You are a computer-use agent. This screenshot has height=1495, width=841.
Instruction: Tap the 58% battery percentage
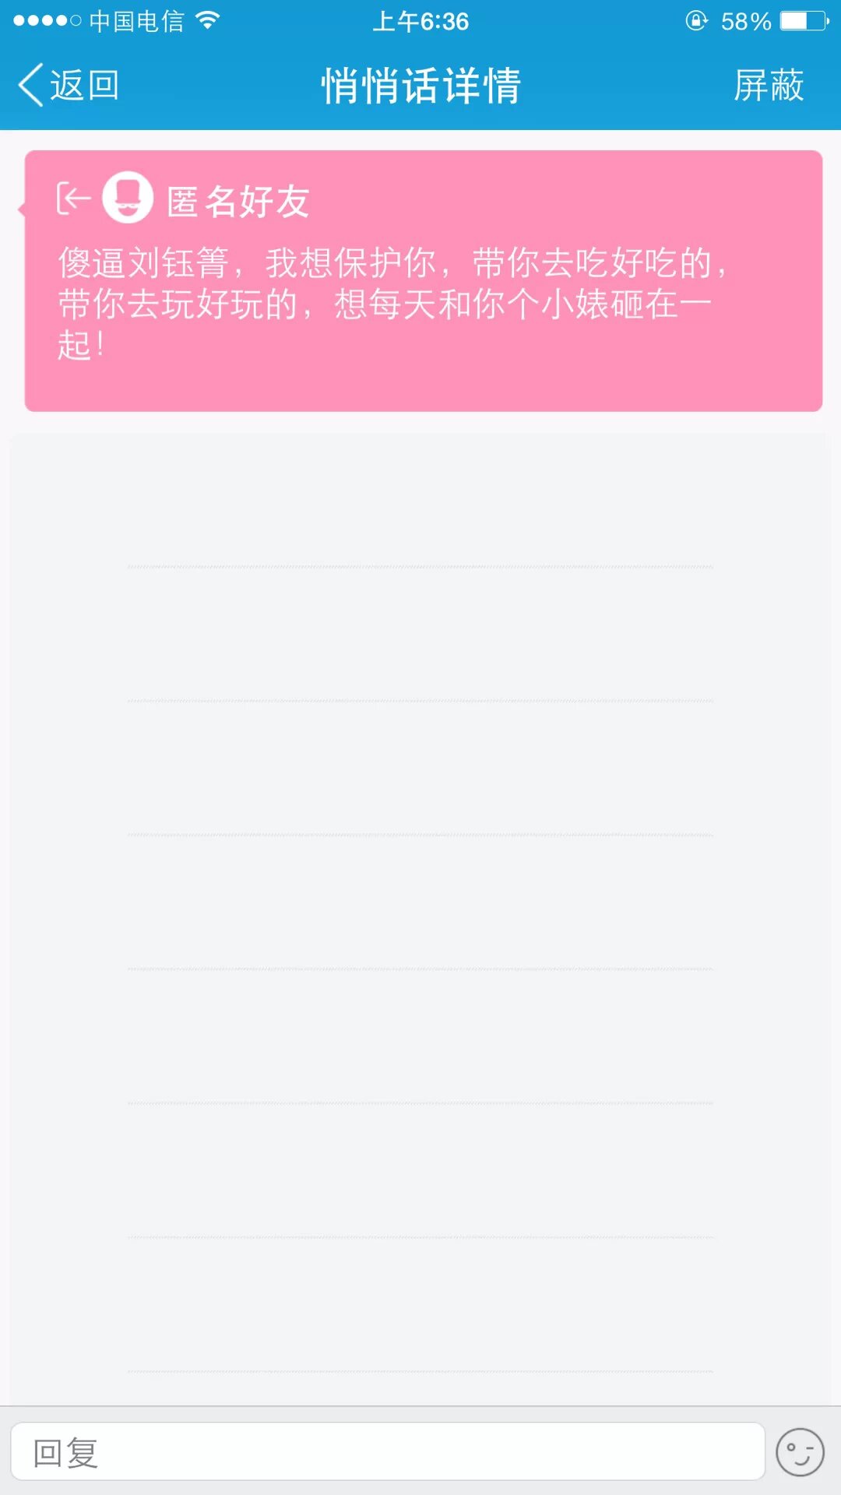click(745, 21)
